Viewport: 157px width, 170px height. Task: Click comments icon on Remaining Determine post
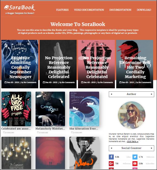[137, 83]
